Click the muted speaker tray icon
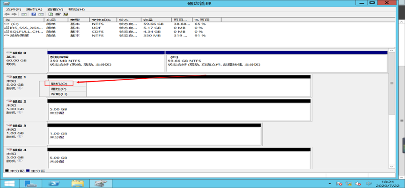Image resolution: width=405 pixels, height=188 pixels. pos(358,184)
